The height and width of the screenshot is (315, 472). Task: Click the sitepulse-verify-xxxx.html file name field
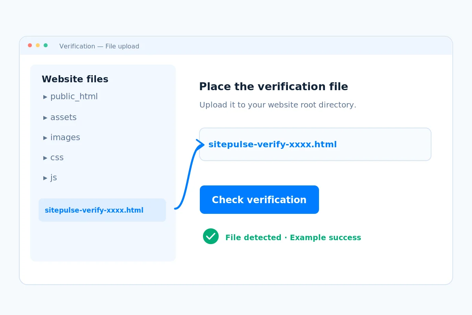tap(315, 144)
